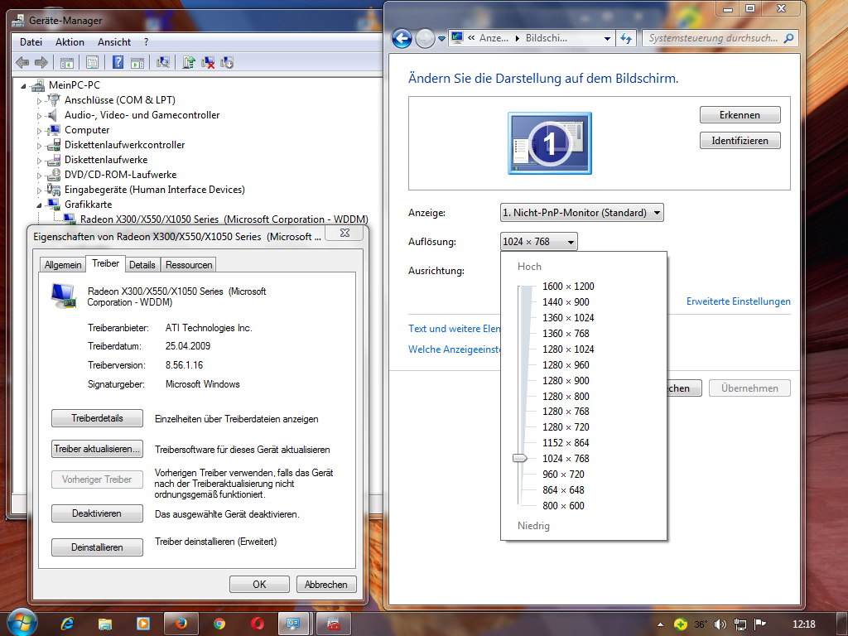Click the resolution slider thumb at 1024 × 768
Image resolution: width=848 pixels, height=636 pixels.
pyautogui.click(x=520, y=458)
